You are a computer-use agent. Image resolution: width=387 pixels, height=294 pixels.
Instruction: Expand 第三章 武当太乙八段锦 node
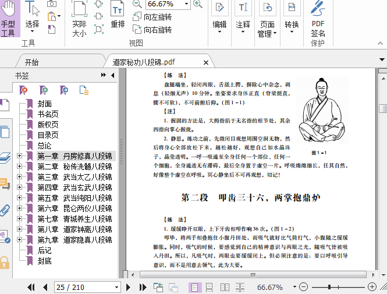pyautogui.click(x=19, y=177)
